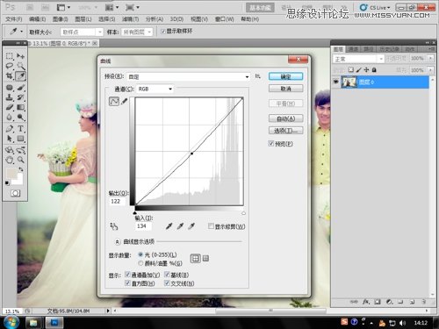Image resolution: width=439 pixels, height=329 pixels.
Task: Select the Dodge tool
Action: pyautogui.click(x=20, y=118)
